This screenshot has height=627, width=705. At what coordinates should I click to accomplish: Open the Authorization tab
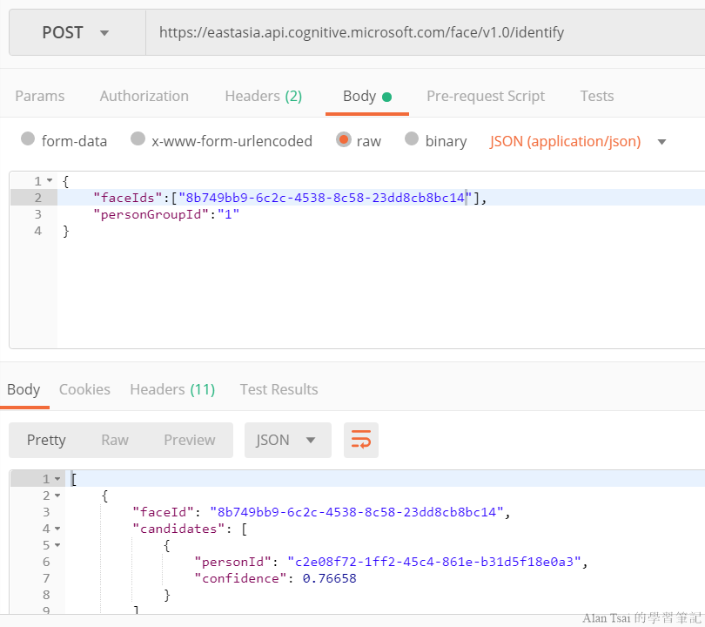click(x=144, y=96)
